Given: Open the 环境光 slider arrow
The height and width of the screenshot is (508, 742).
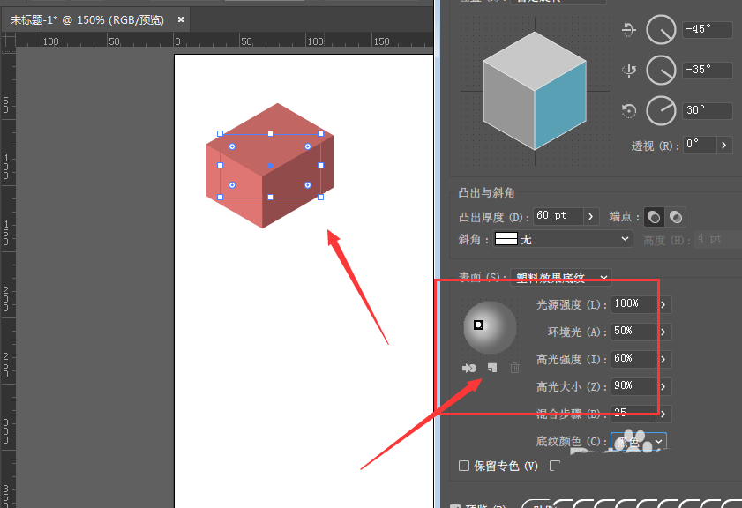Looking at the screenshot, I should coord(663,332).
